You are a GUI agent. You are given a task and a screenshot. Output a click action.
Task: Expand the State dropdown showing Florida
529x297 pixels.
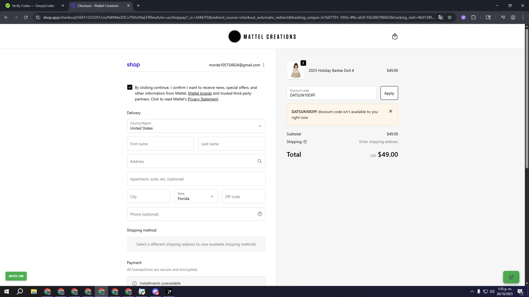[196, 196]
